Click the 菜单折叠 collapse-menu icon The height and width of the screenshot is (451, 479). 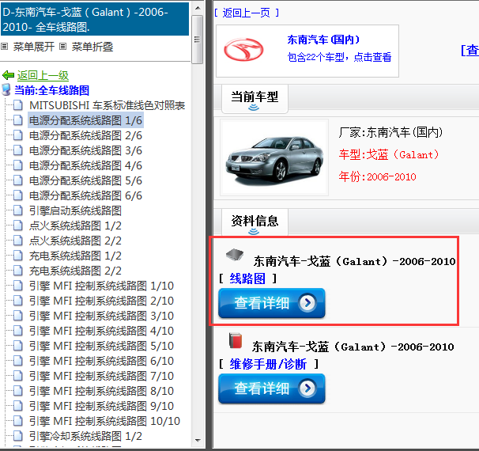(62, 47)
